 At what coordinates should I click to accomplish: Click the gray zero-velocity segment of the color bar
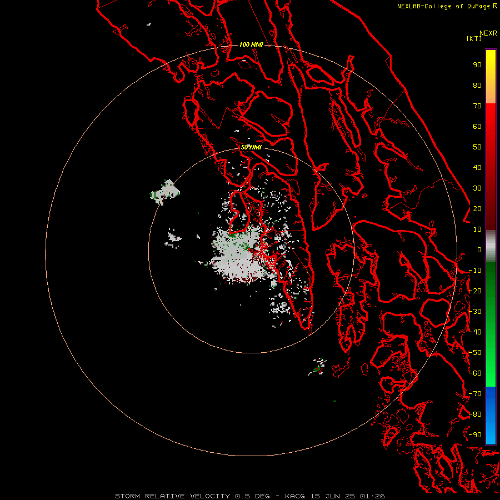pos(491,246)
